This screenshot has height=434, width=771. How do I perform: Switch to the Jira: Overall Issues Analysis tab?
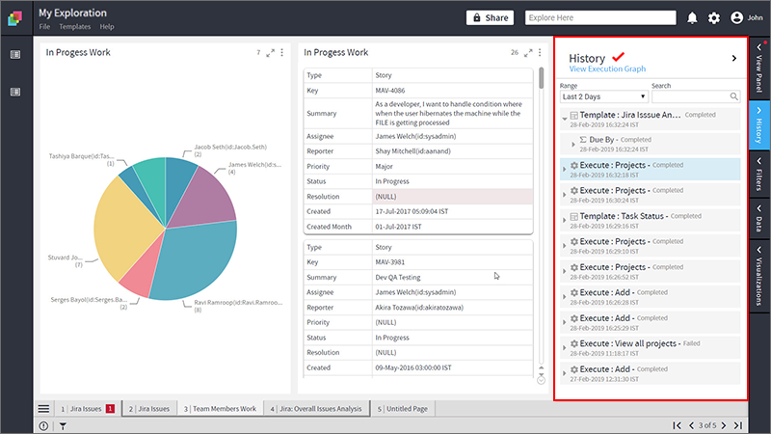coord(317,408)
